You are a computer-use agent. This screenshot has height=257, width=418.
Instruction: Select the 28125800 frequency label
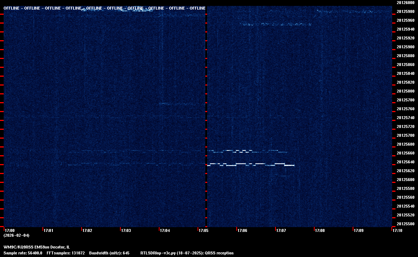(405, 91)
